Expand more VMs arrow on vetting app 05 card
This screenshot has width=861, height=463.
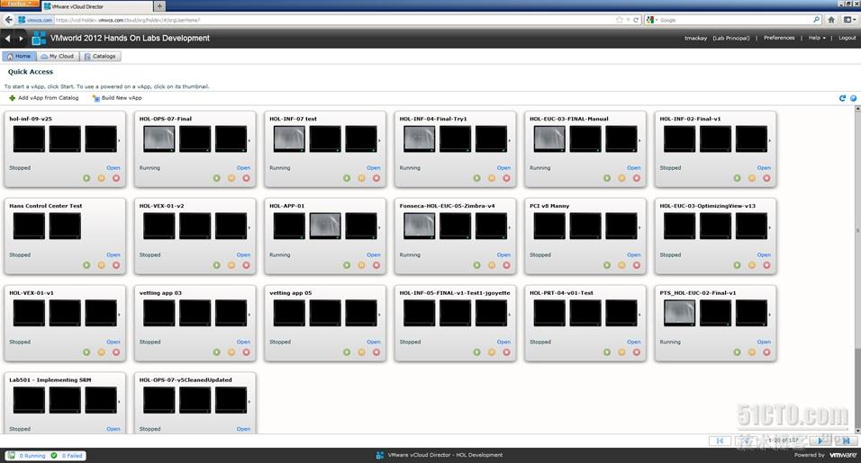pyautogui.click(x=379, y=315)
